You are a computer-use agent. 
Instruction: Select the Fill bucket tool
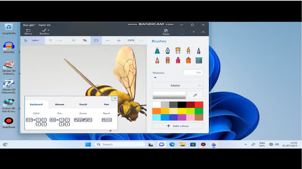(x=199, y=61)
